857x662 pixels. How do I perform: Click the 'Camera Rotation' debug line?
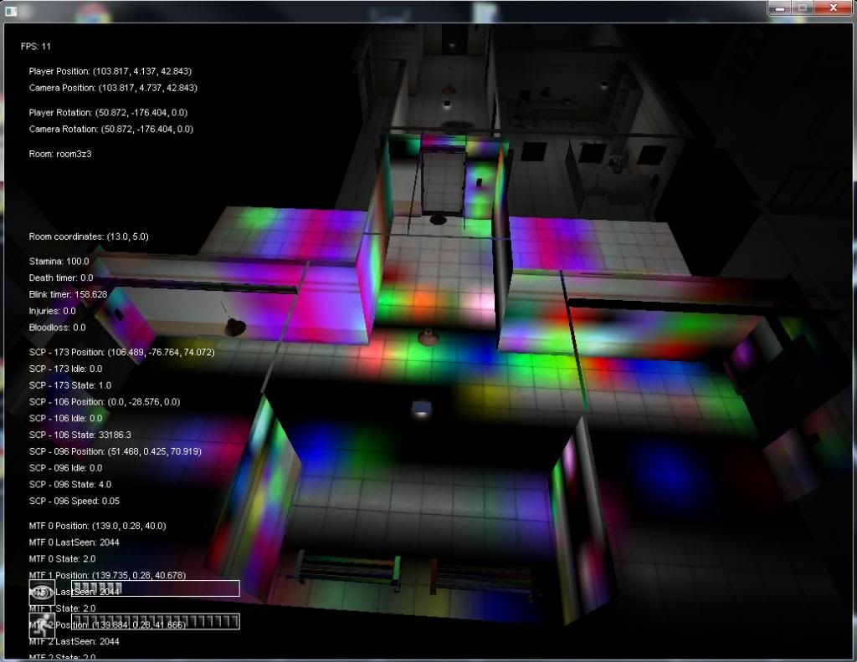(x=111, y=129)
